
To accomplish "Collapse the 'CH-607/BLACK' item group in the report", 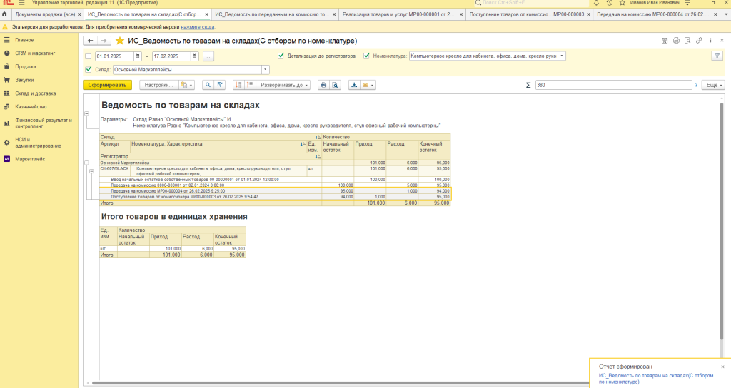I will (x=92, y=171).
